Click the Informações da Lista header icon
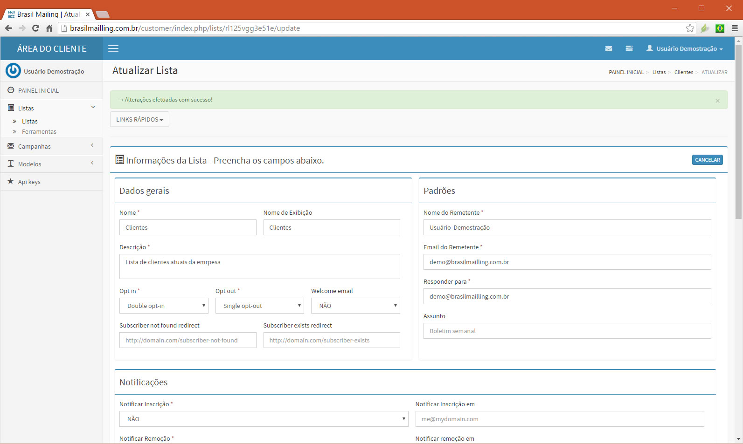Viewport: 743px width, 444px height. click(120, 159)
